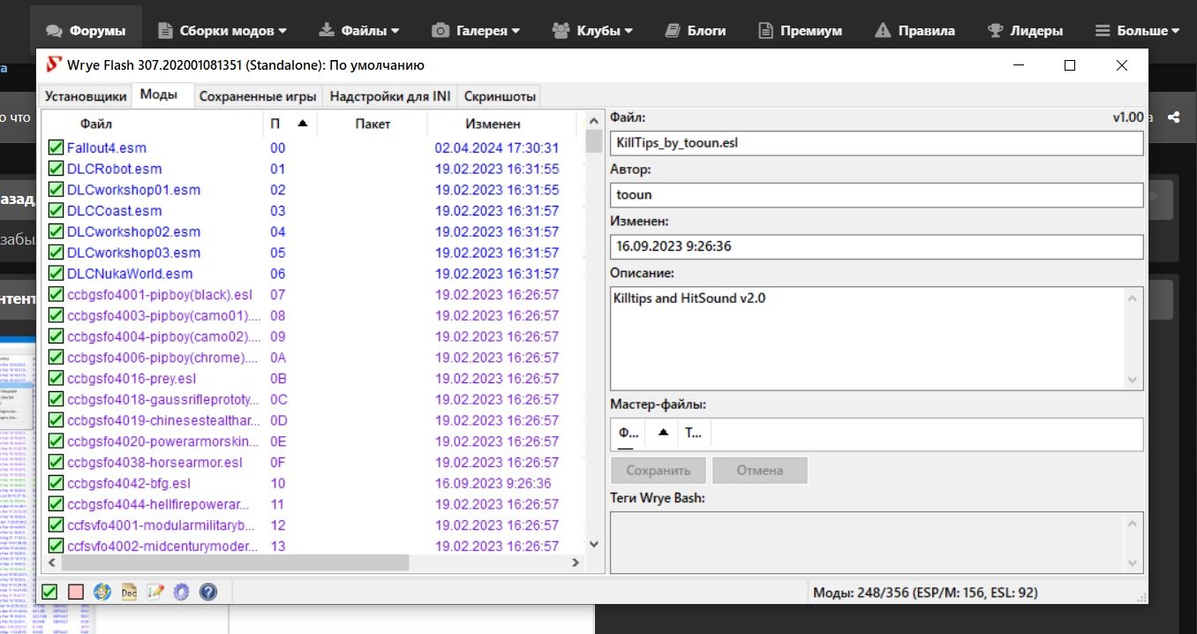Open settings via the gear icon
Image resolution: width=1197 pixels, height=634 pixels.
(182, 592)
